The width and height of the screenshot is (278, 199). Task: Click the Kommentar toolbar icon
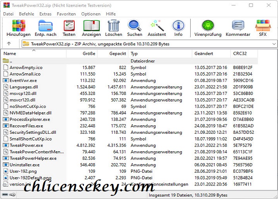(238, 26)
